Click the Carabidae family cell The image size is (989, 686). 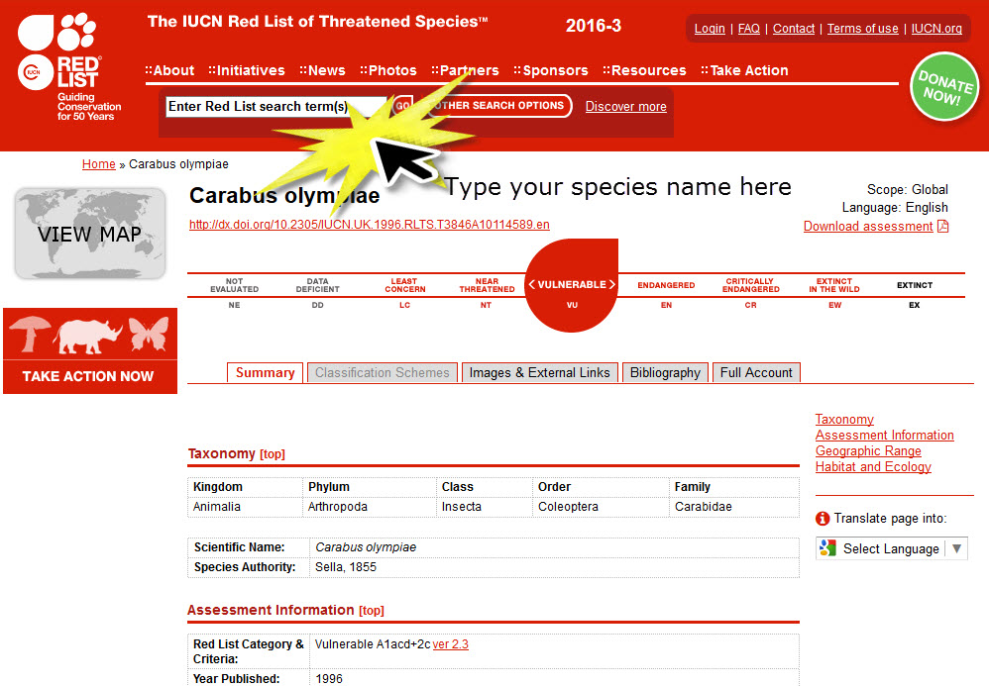733,507
